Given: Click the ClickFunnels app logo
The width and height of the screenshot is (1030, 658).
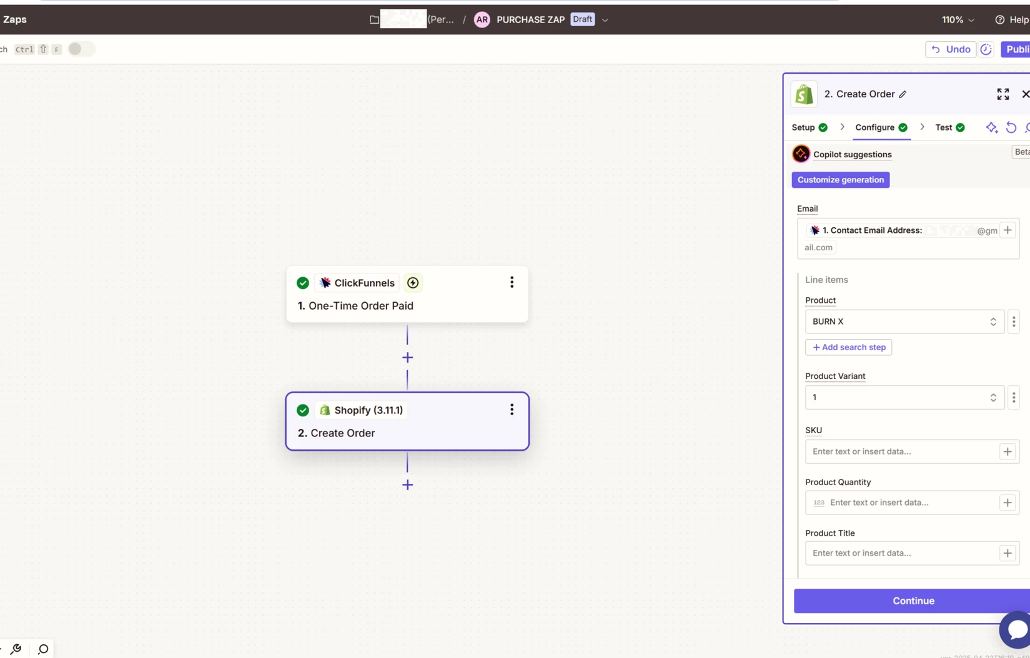Looking at the screenshot, I should 325,283.
